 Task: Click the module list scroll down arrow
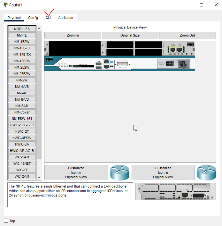(39, 177)
